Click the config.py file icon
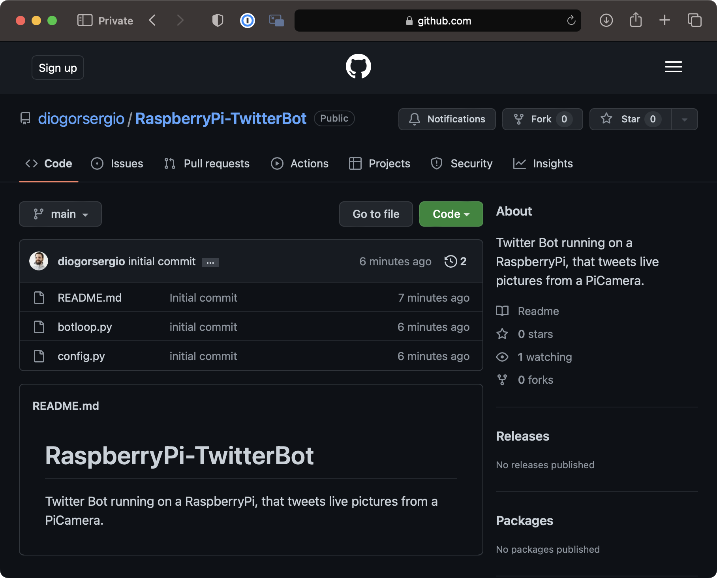This screenshot has height=578, width=717. point(39,356)
